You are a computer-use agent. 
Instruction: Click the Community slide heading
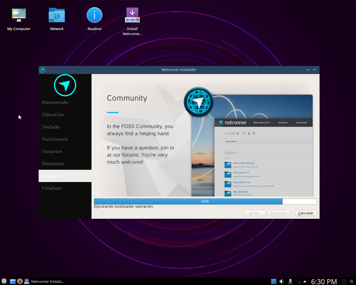point(127,98)
